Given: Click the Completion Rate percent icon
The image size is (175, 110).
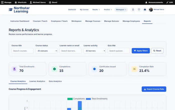Looking at the screenshot, I should pos(134,69).
